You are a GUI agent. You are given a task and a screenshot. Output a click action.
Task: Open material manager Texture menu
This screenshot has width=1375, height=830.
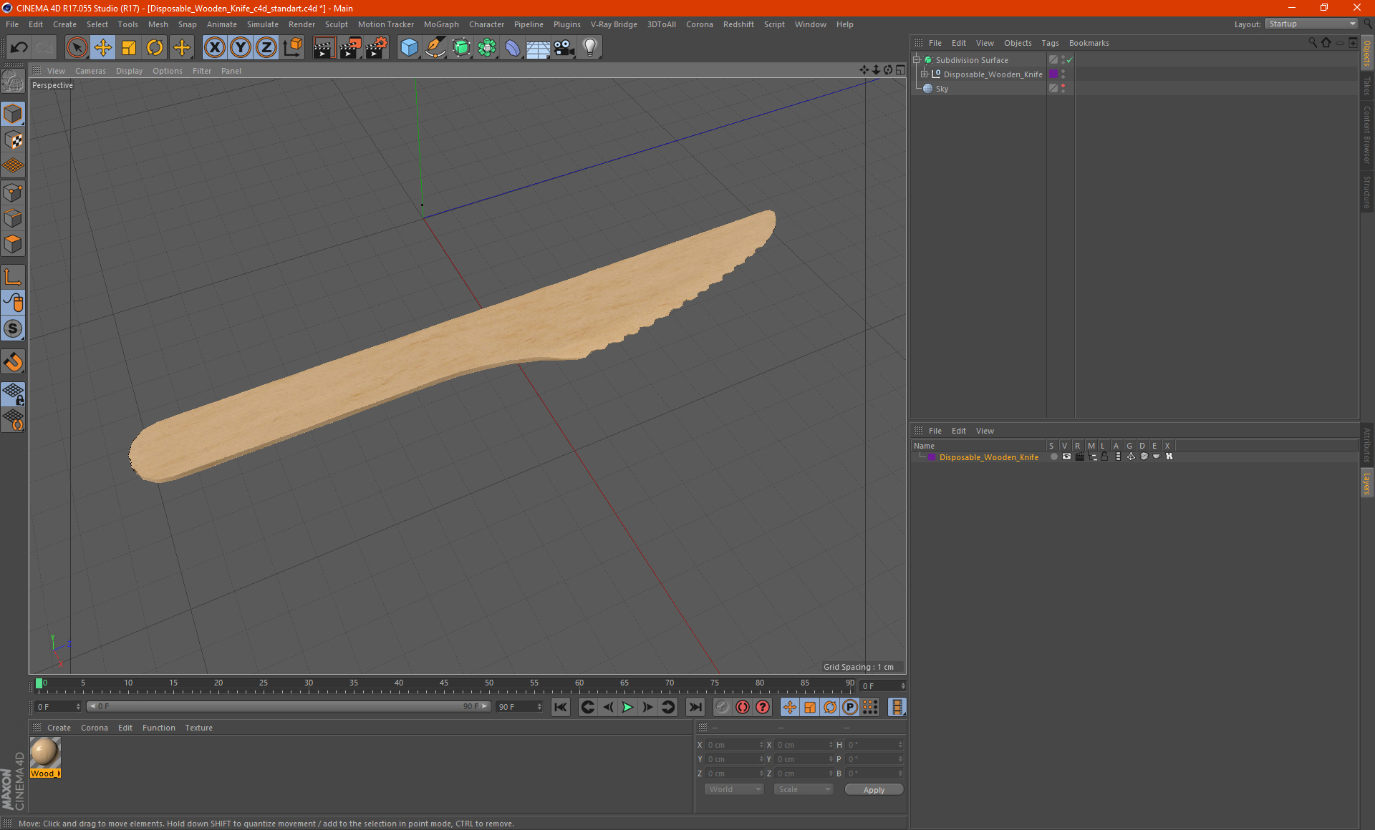point(198,728)
